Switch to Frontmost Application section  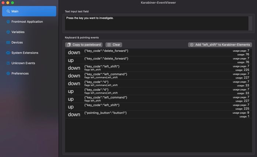(29, 22)
